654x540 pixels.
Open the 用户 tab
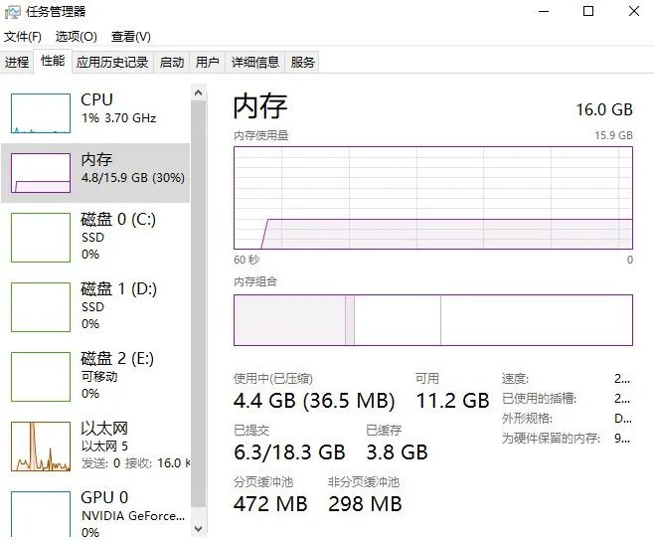tap(207, 62)
